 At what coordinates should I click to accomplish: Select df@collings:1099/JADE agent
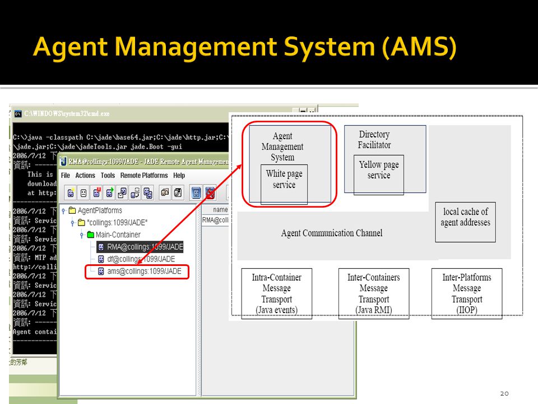[141, 259]
